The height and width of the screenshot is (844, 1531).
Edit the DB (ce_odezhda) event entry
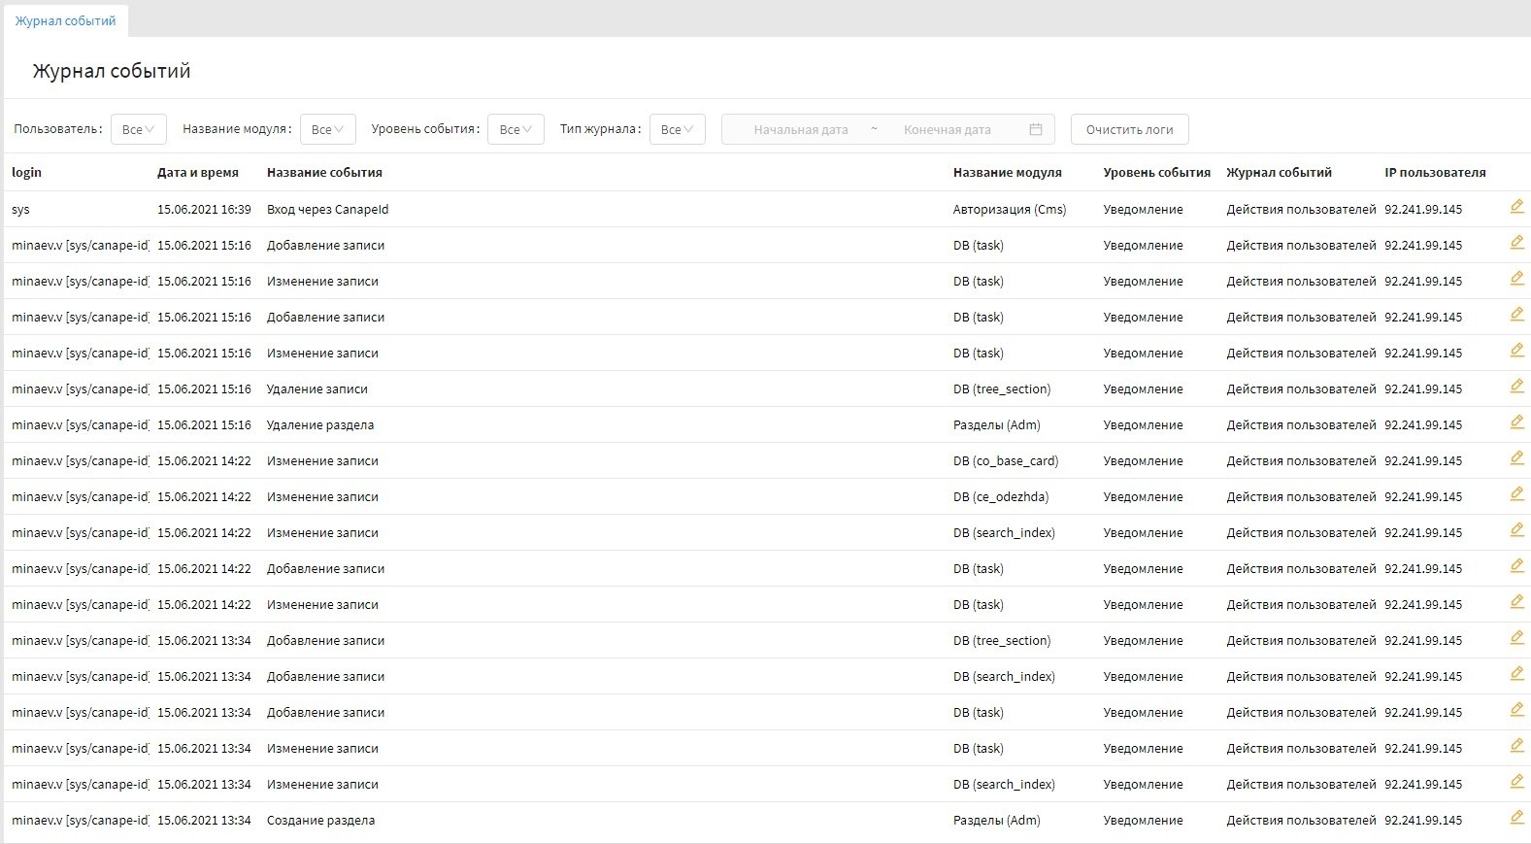coord(1516,494)
